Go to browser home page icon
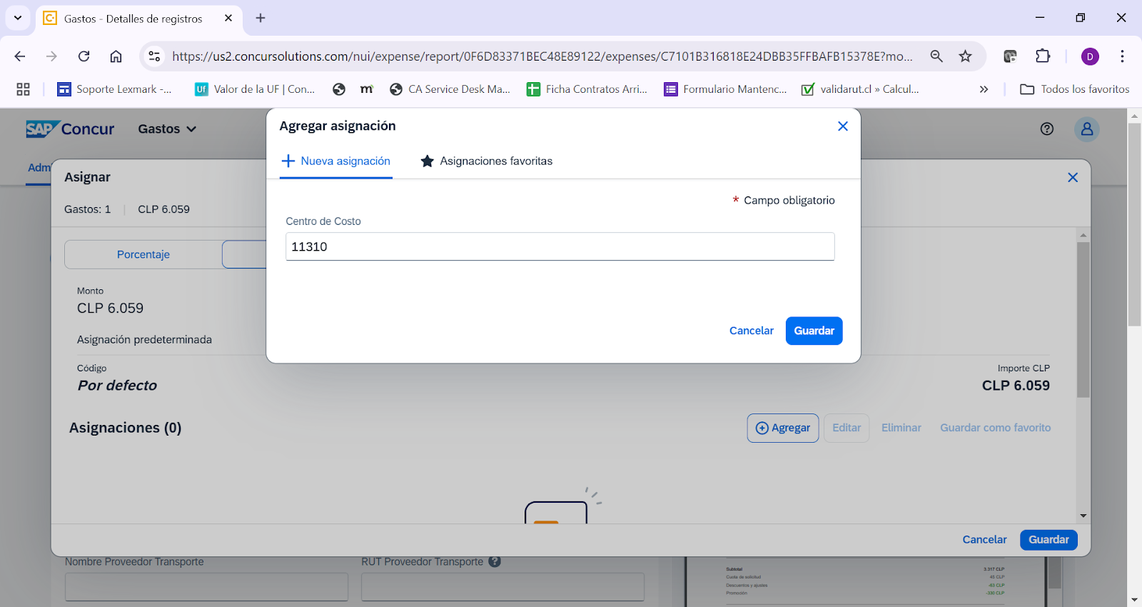Screen dimensions: 1142x607 tap(116, 56)
